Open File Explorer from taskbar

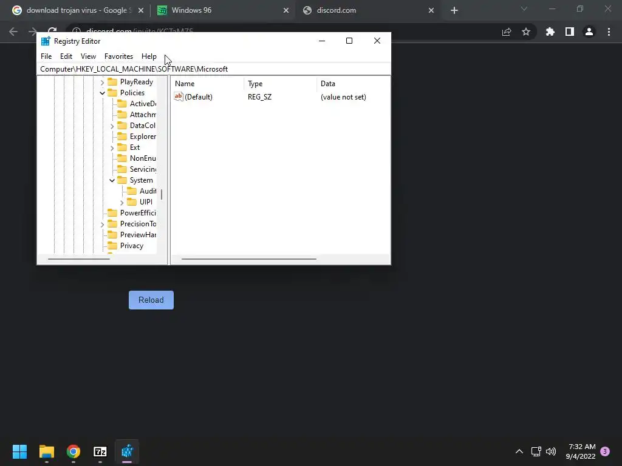46,451
